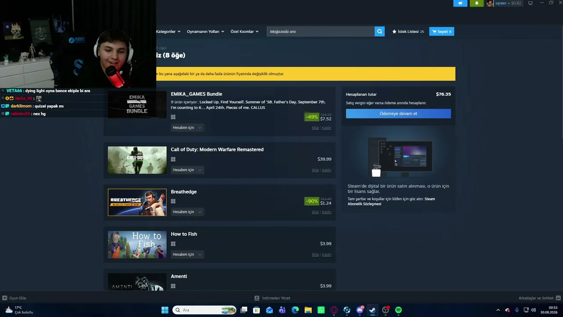Screen dimensions: 563x317
Task: Open the Call of Duty game thumbnail
Action: [137, 160]
